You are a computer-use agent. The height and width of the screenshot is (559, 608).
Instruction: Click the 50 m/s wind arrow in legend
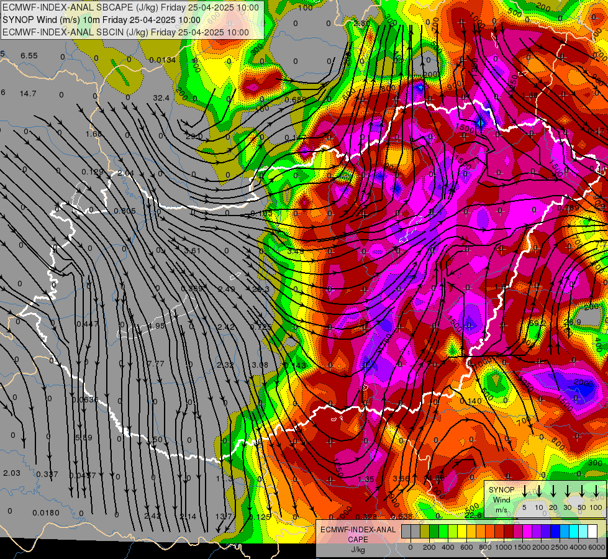click(582, 491)
